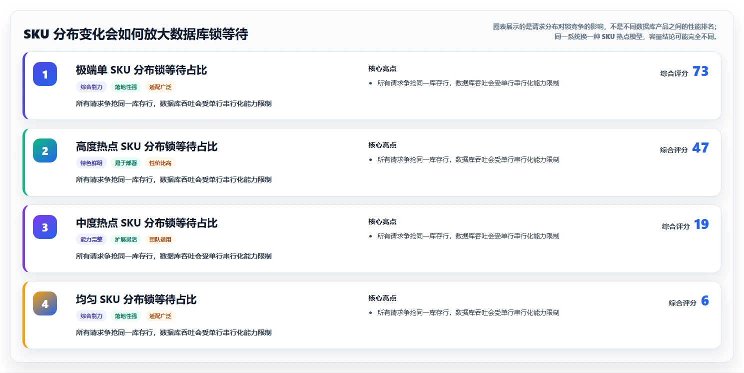Click the score value 73
The image size is (744, 373).
pos(701,71)
